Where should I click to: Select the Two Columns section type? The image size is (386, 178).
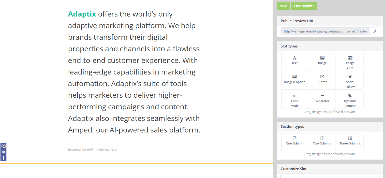(x=322, y=142)
